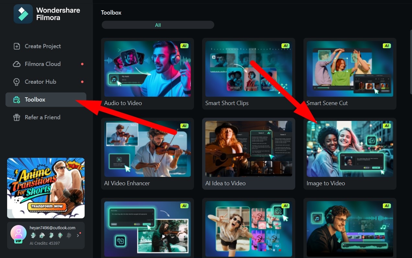Viewport: 412px width, 258px height.
Task: Click the Create Project plus icon
Action: tap(17, 46)
